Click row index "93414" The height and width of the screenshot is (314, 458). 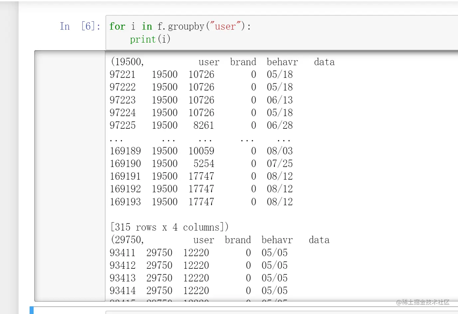coord(123,290)
